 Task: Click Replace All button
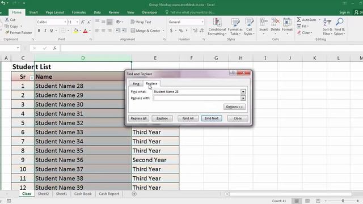click(x=138, y=118)
